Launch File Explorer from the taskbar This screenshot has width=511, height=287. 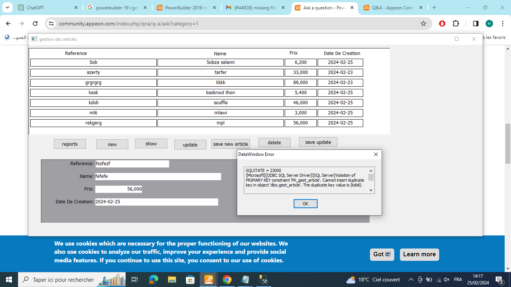(172, 280)
